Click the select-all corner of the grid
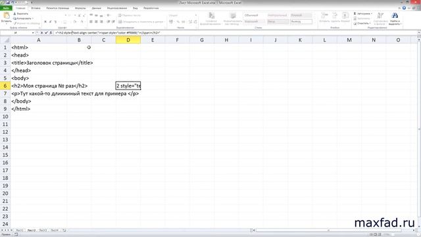Image resolution: width=421 pixels, height=237 pixels. 5,40
